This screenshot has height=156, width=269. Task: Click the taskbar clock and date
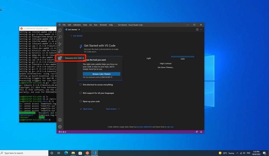click(x=256, y=153)
